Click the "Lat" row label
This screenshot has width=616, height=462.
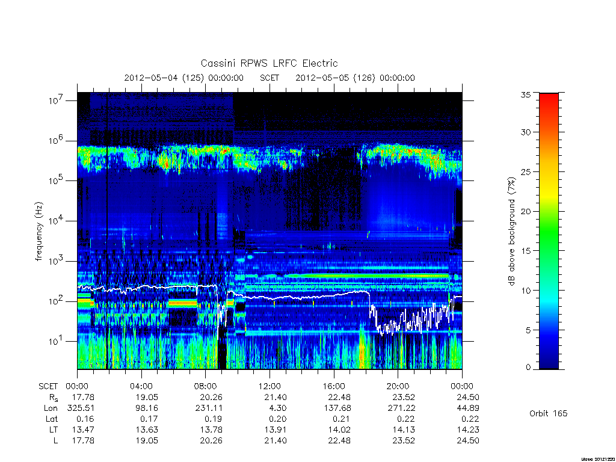tap(52, 419)
